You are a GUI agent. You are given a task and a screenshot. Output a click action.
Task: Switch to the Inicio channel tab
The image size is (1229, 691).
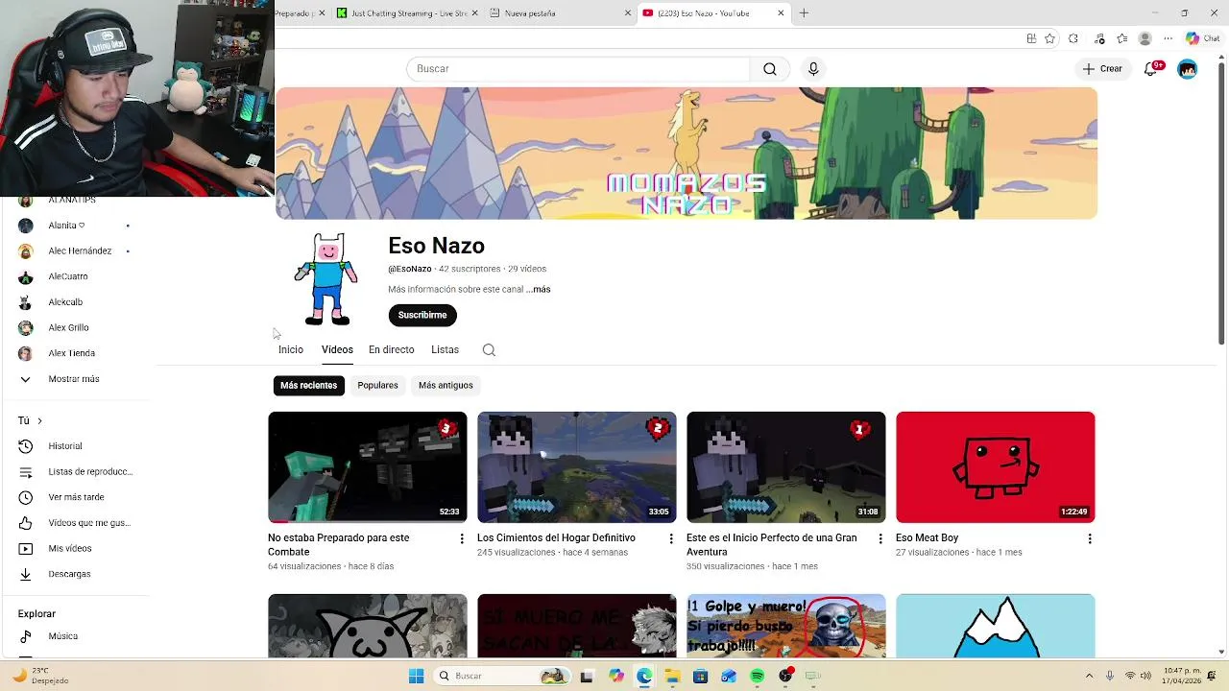(x=291, y=350)
